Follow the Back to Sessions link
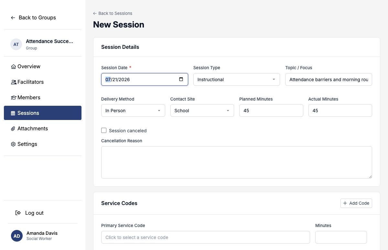Image resolution: width=388 pixels, height=250 pixels. (x=113, y=13)
